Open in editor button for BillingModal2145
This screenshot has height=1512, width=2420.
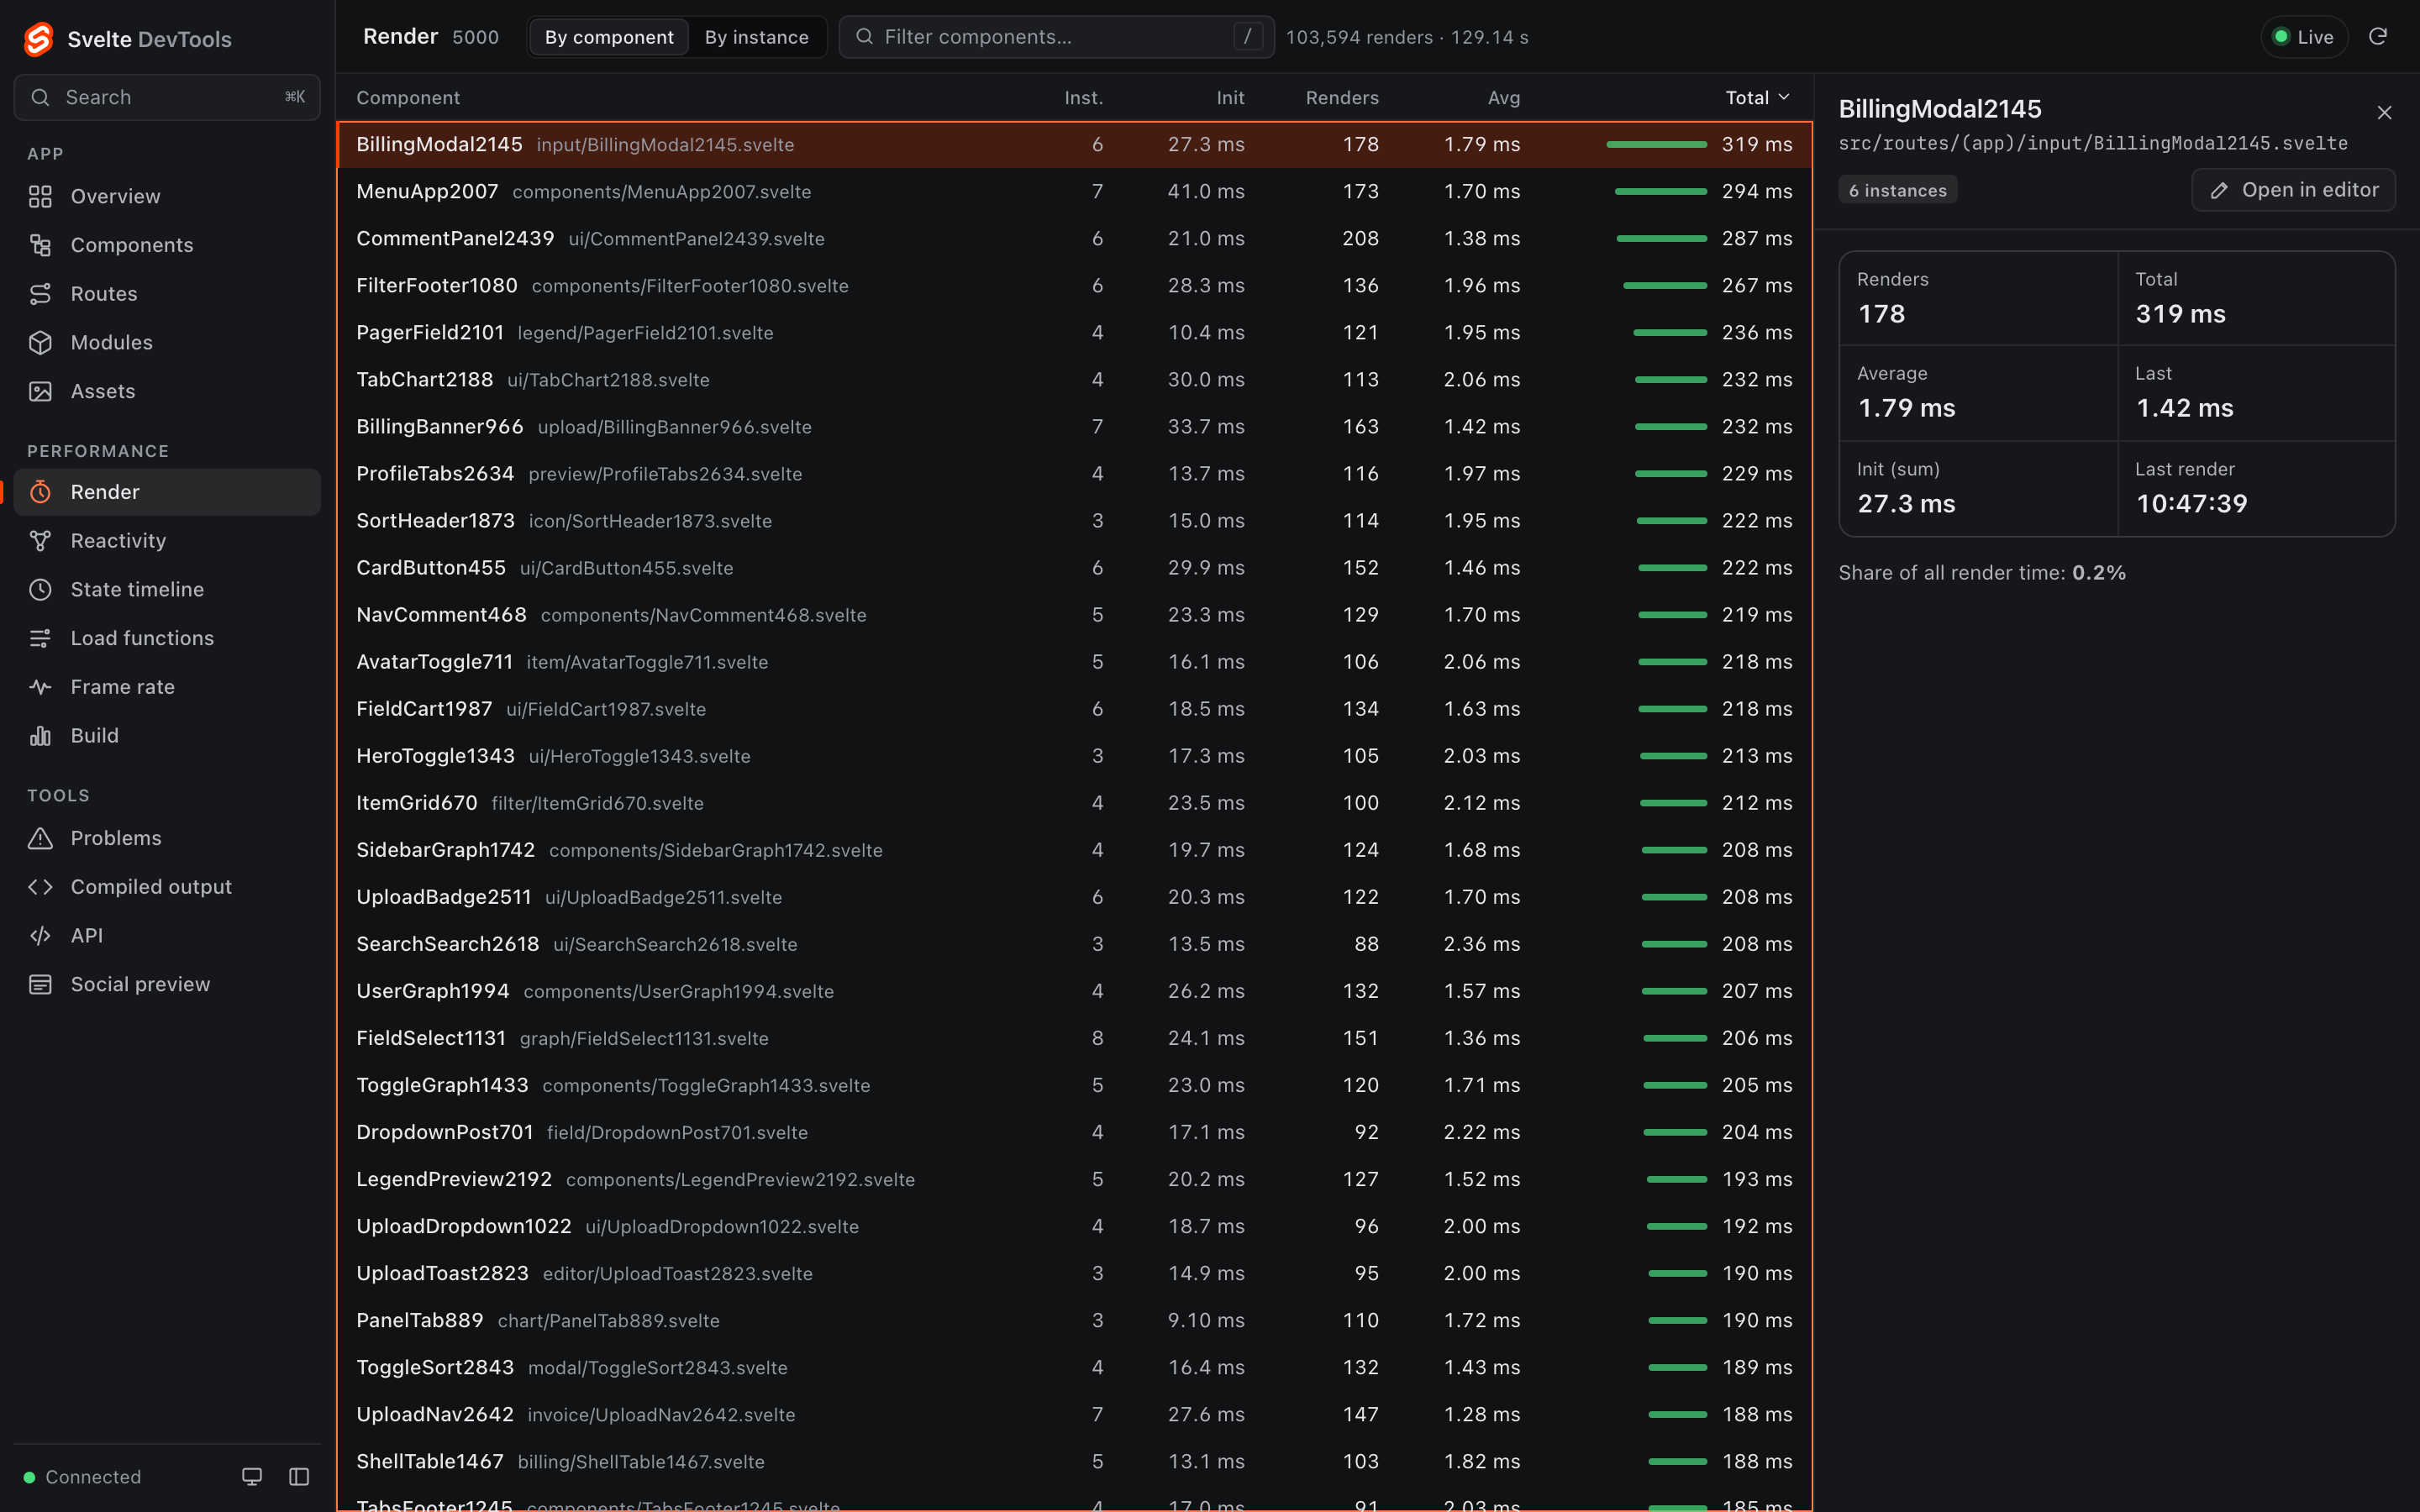coord(2293,190)
